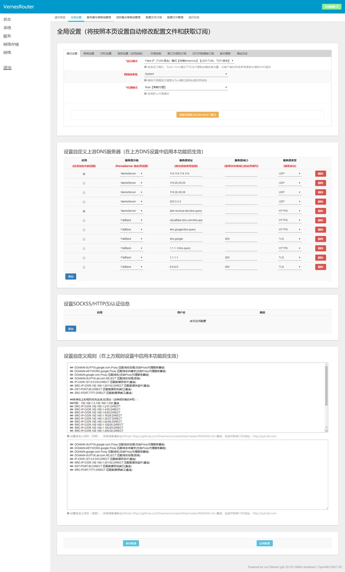Expand the 运行模式 Fake-IP dropdown

coord(189,61)
